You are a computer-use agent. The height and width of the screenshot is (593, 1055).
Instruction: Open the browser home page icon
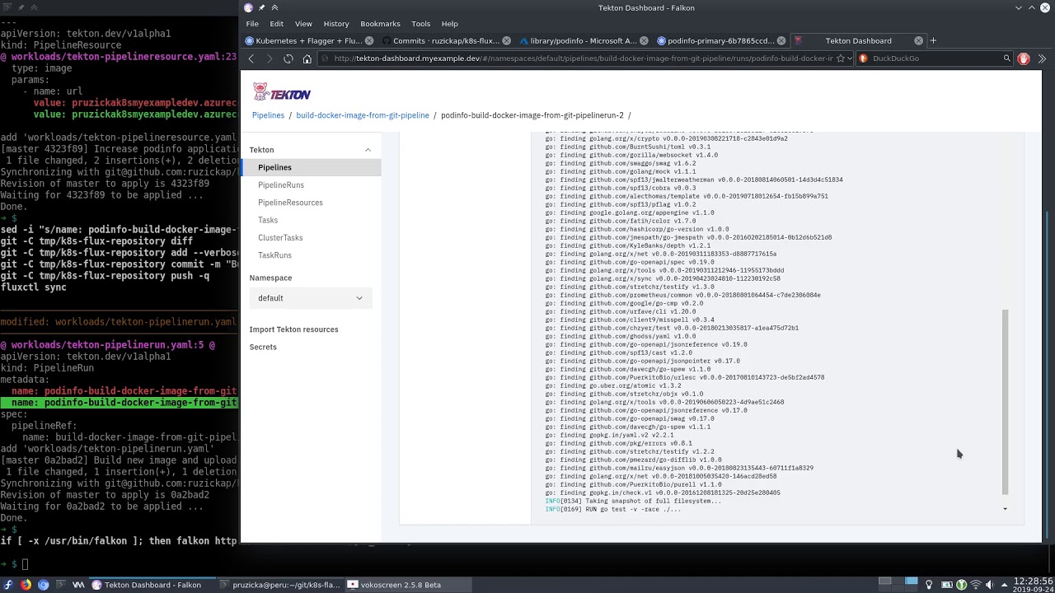click(x=307, y=58)
